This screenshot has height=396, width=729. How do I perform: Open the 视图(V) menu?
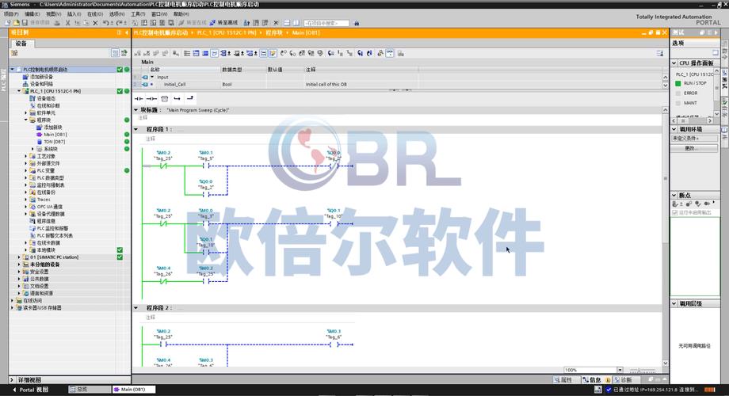click(53, 14)
